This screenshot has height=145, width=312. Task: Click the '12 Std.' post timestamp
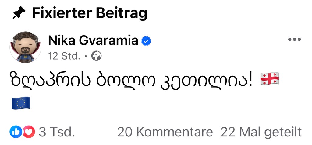point(64,56)
